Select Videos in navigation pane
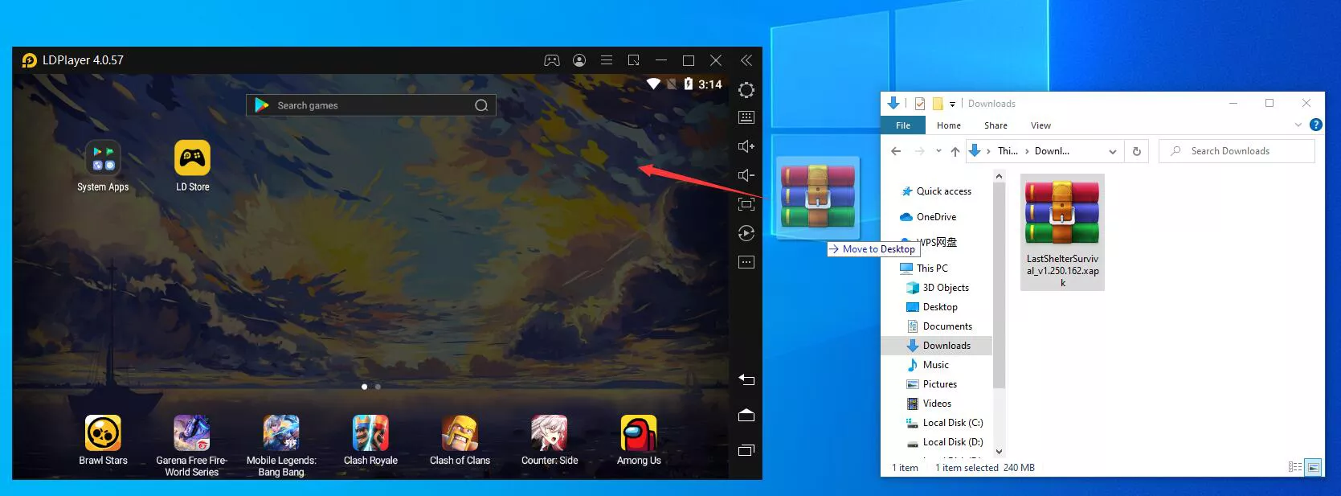Viewport: 1341px width, 496px height. pos(930,404)
